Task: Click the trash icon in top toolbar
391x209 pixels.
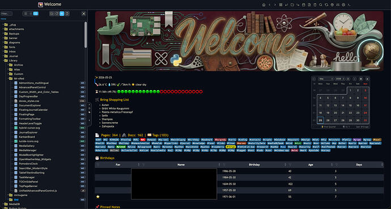Action: [x=314, y=5]
